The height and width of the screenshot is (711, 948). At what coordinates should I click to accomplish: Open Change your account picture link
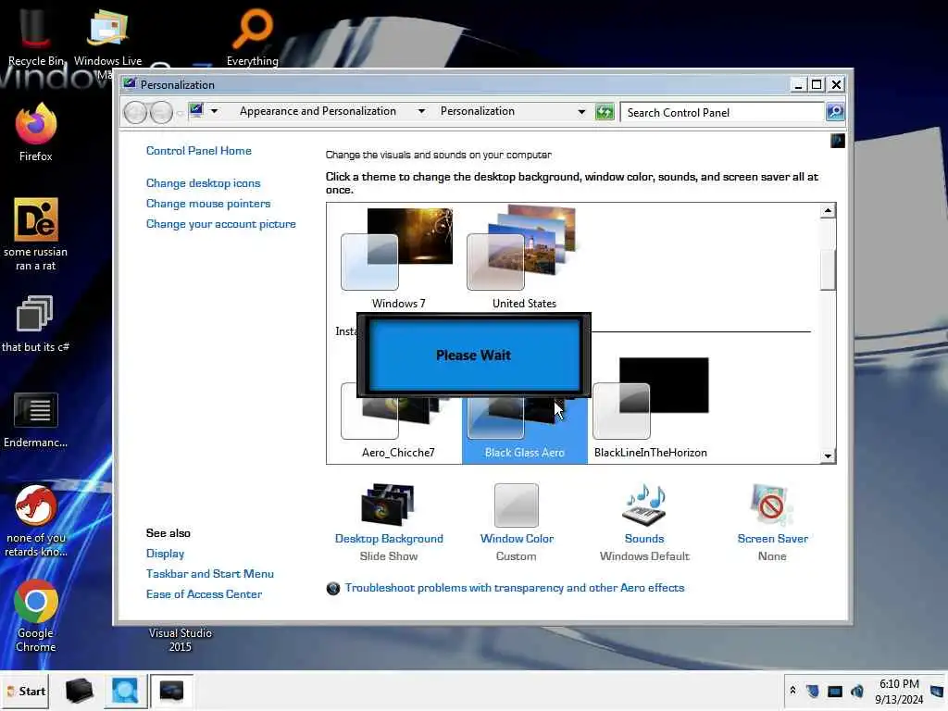click(221, 224)
